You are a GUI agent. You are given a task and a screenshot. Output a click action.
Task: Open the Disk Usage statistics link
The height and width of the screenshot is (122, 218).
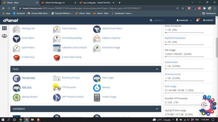pos(170,86)
